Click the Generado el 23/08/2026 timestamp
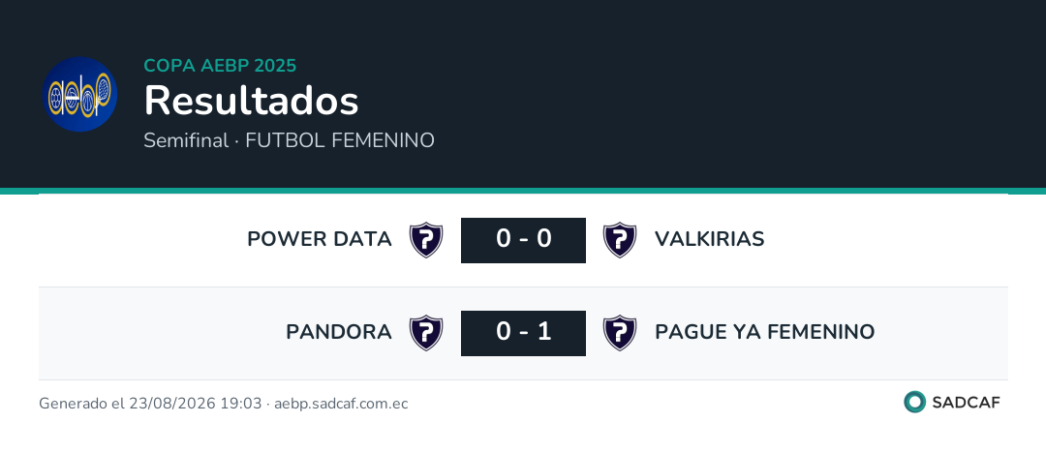This screenshot has width=1046, height=453. coord(150,404)
